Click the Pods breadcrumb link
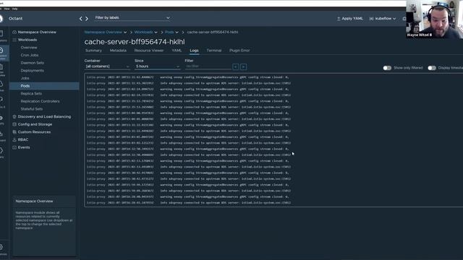Screen dimensions: 463x260 coord(169,32)
